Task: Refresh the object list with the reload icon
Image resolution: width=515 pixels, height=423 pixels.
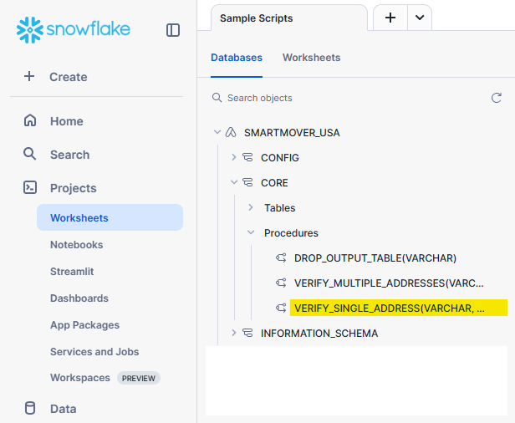Action: coord(497,98)
